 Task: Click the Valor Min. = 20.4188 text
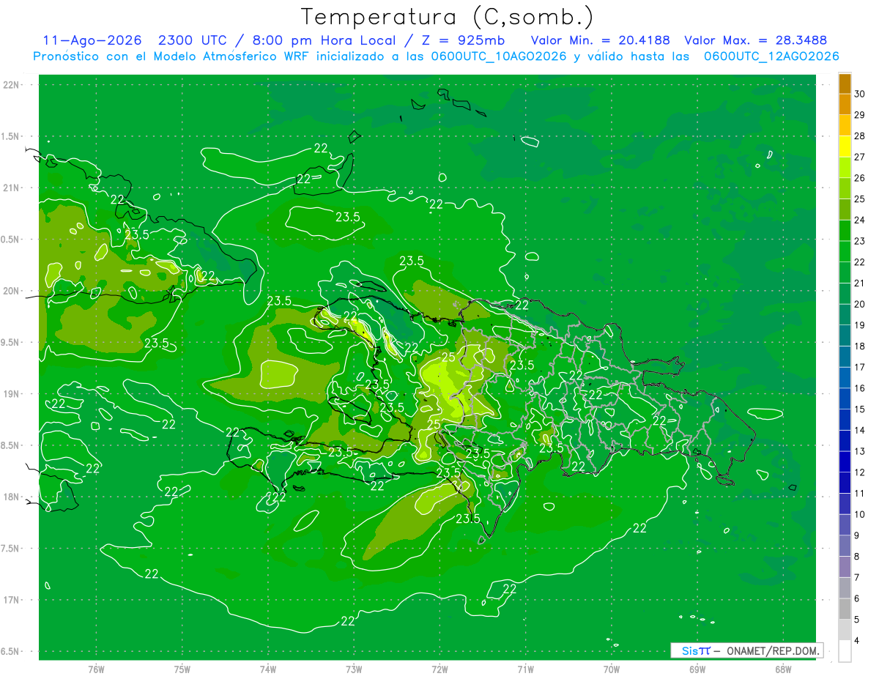(x=600, y=40)
